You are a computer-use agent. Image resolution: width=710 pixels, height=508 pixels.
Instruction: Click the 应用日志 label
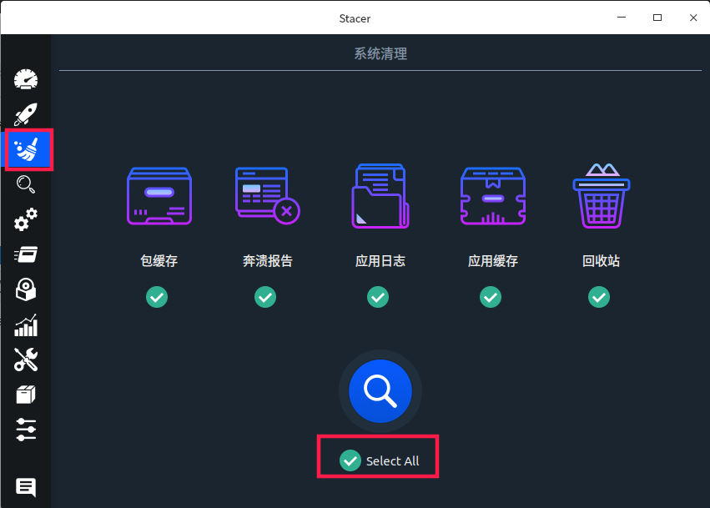[380, 261]
